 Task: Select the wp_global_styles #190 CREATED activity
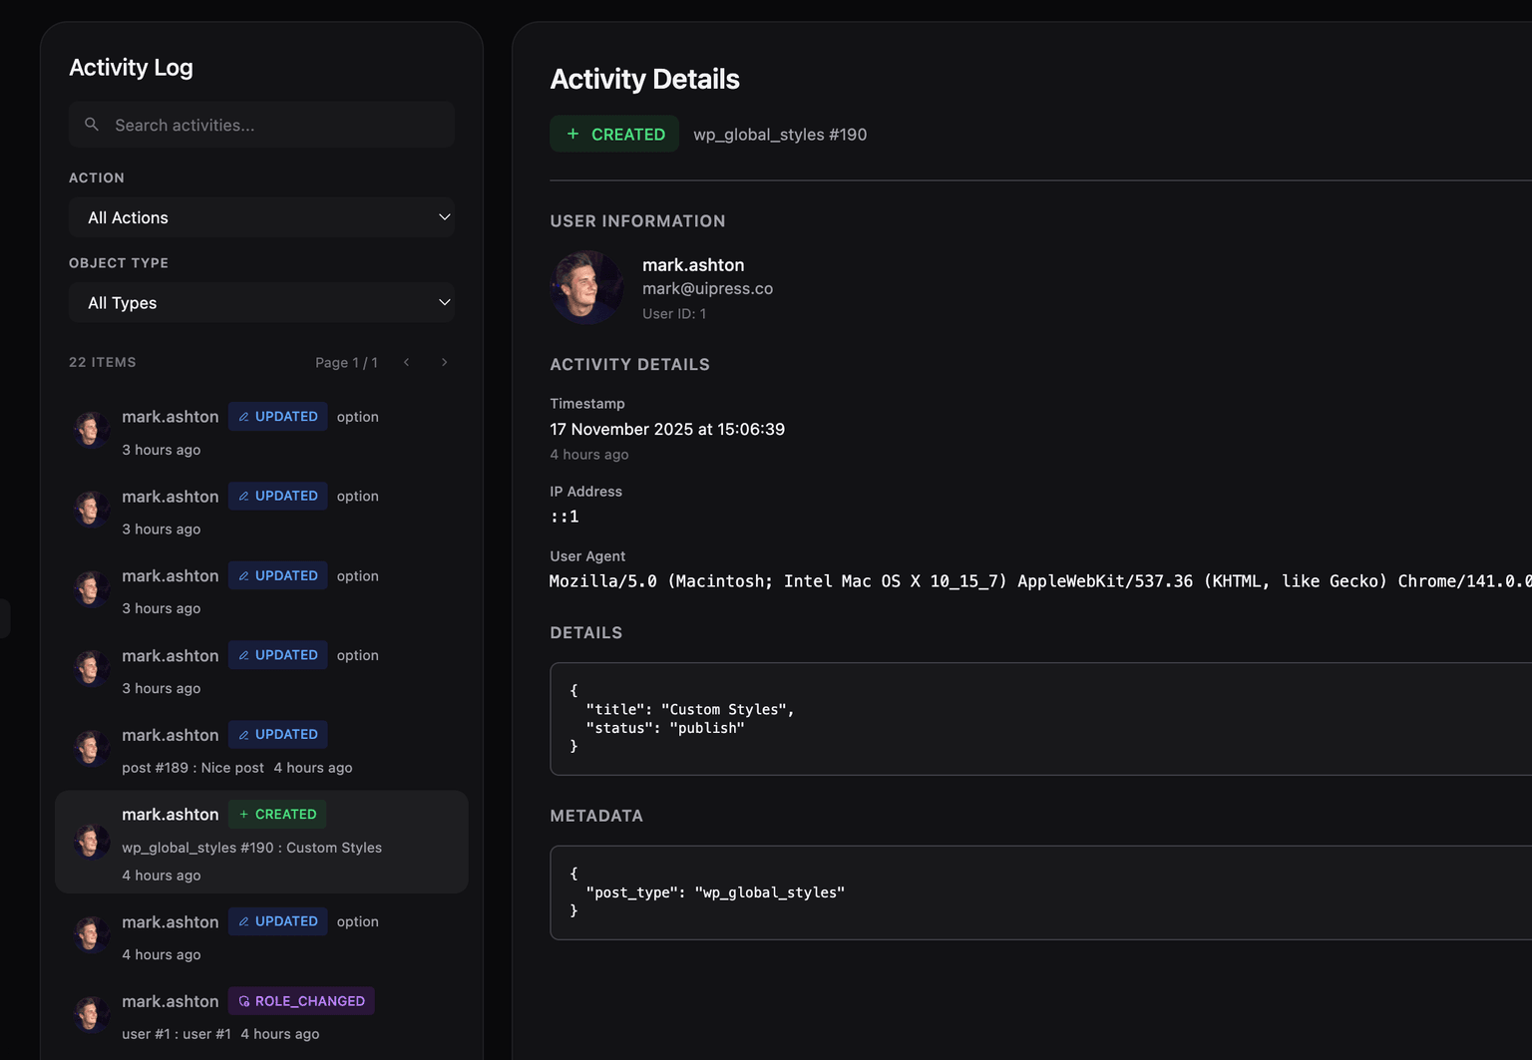(261, 842)
